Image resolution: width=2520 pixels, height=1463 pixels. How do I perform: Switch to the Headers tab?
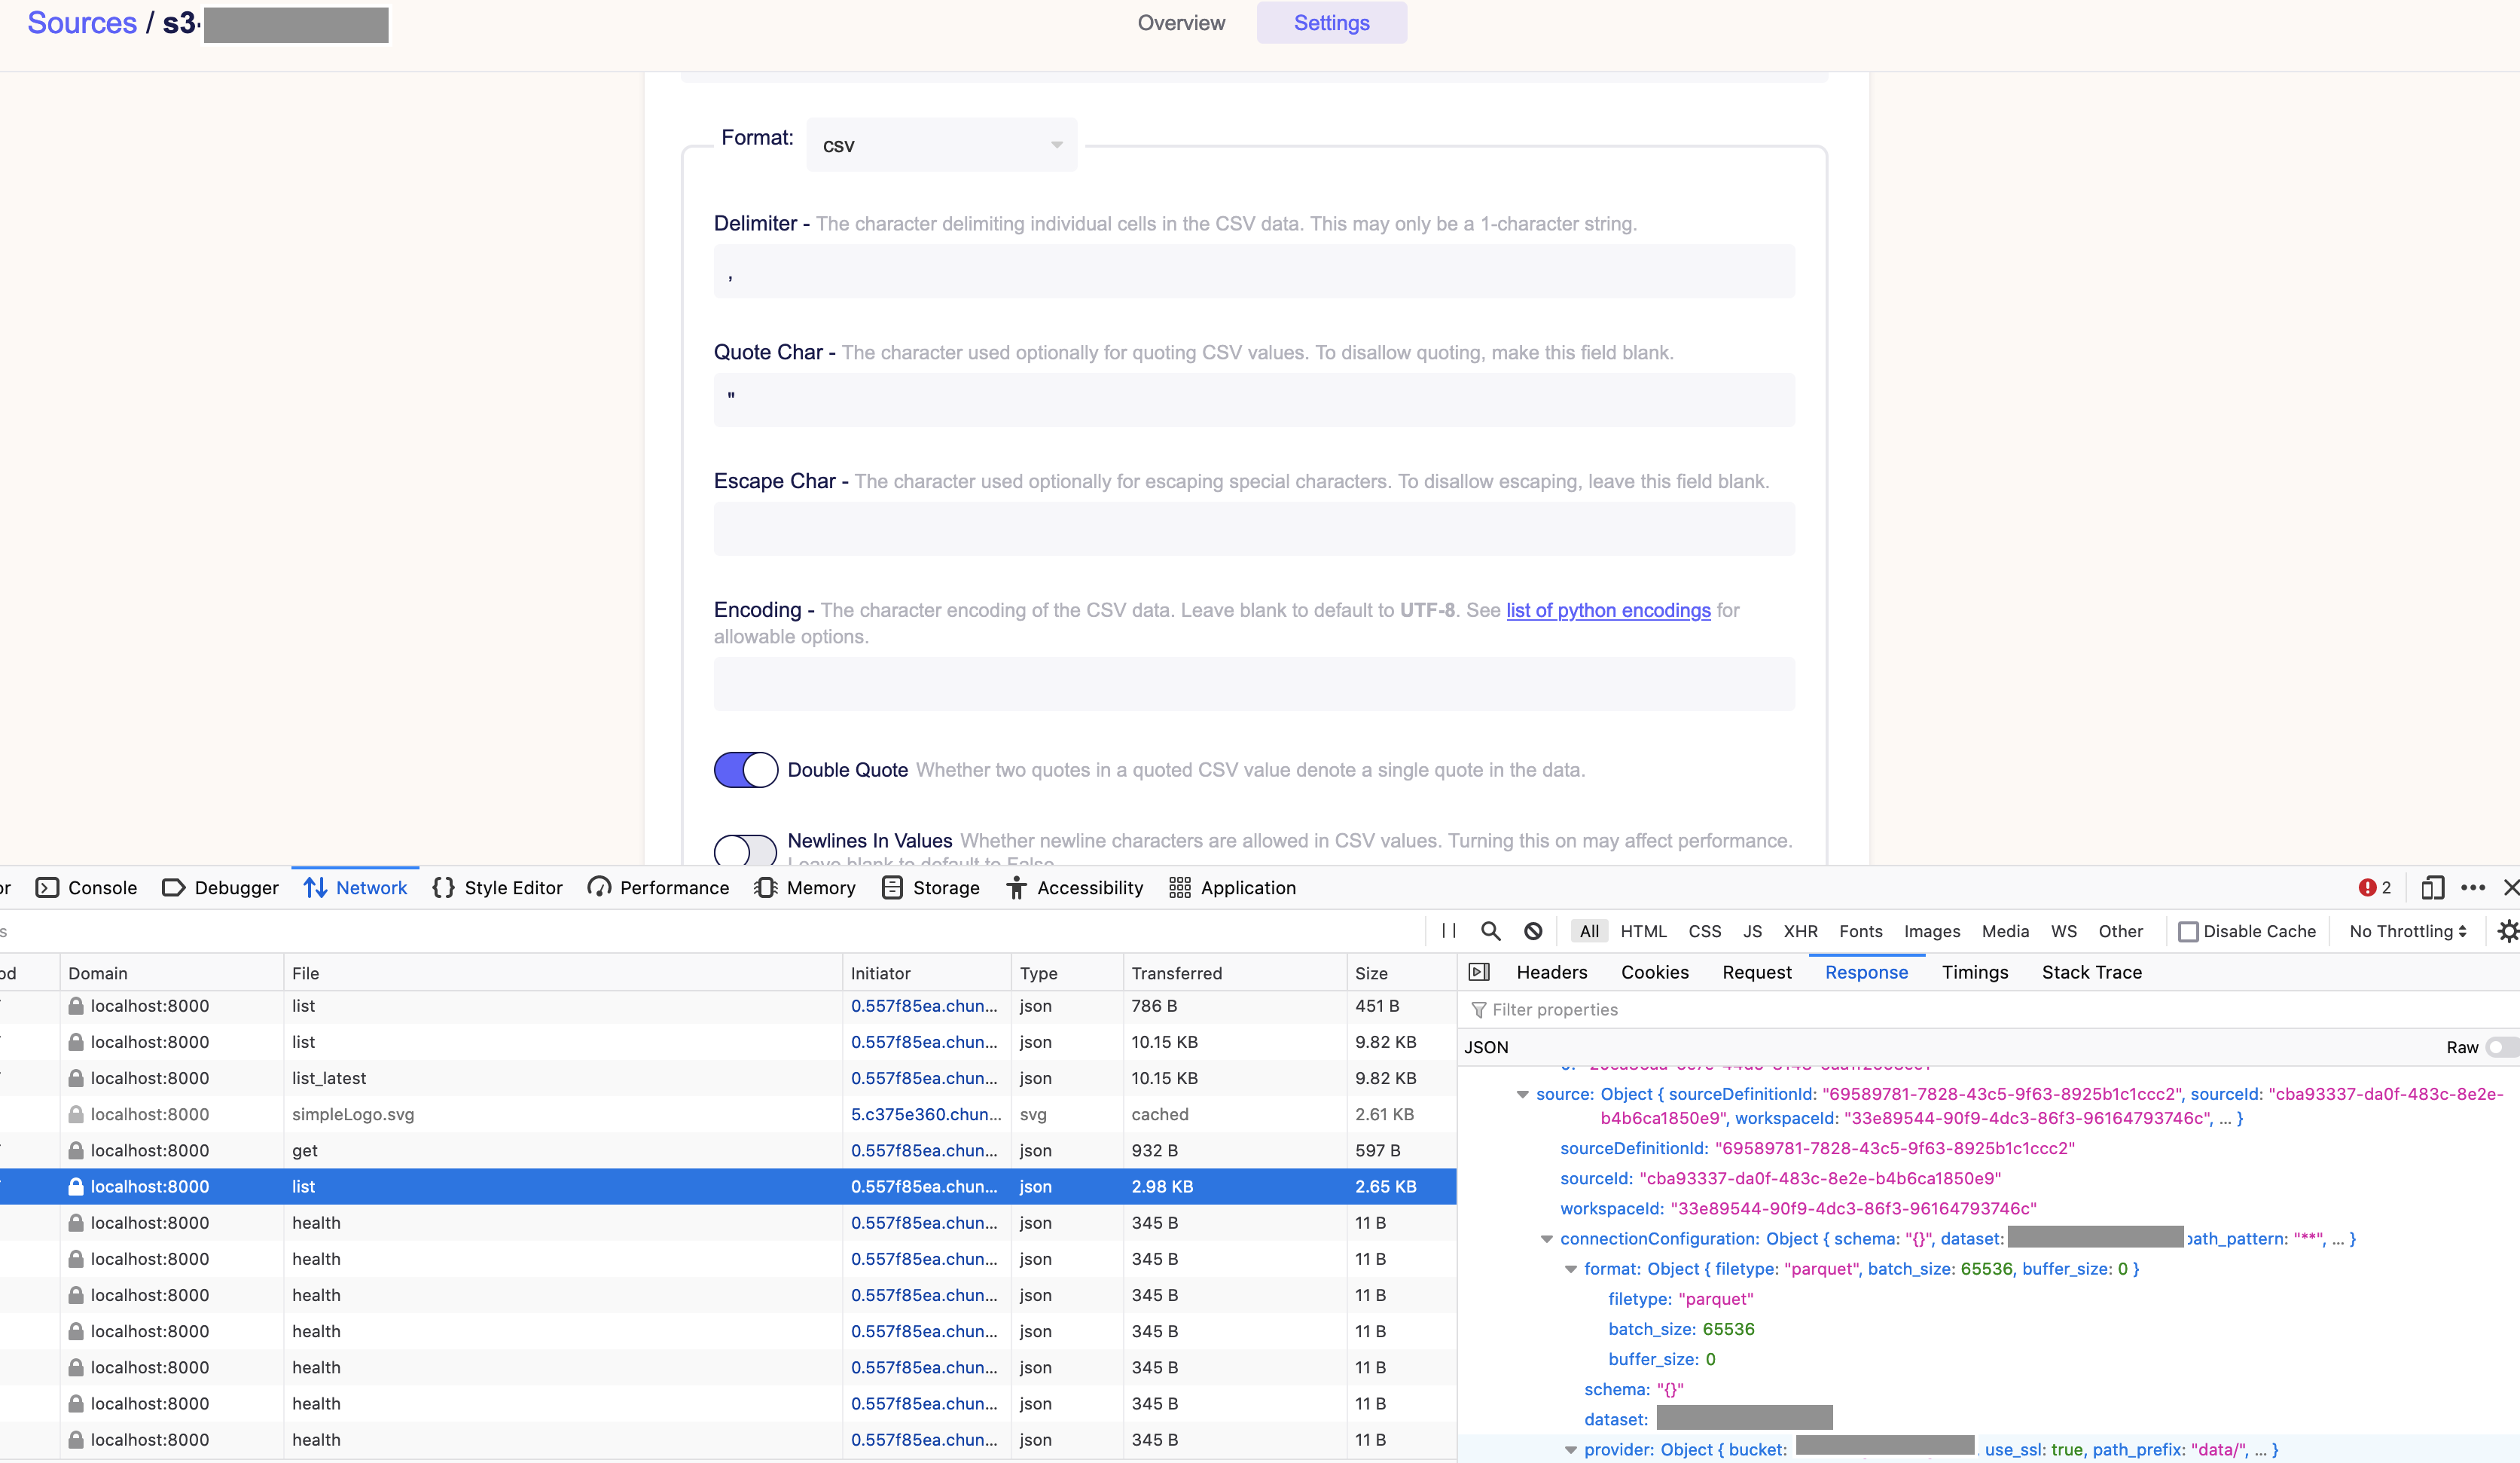click(1552, 972)
